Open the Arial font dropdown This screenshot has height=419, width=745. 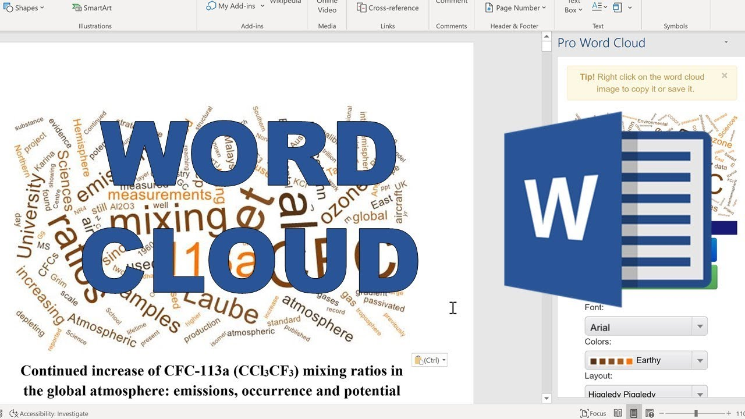pos(699,326)
